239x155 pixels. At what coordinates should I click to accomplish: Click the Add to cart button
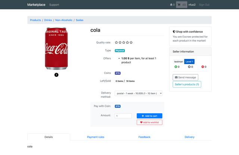(149, 116)
